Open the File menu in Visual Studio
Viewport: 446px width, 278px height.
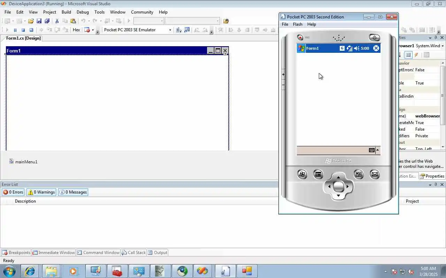[8, 12]
